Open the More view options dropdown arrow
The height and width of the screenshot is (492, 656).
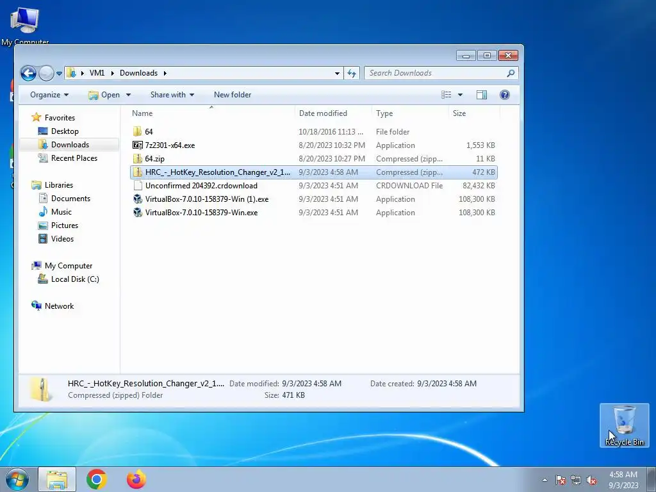pyautogui.click(x=460, y=95)
